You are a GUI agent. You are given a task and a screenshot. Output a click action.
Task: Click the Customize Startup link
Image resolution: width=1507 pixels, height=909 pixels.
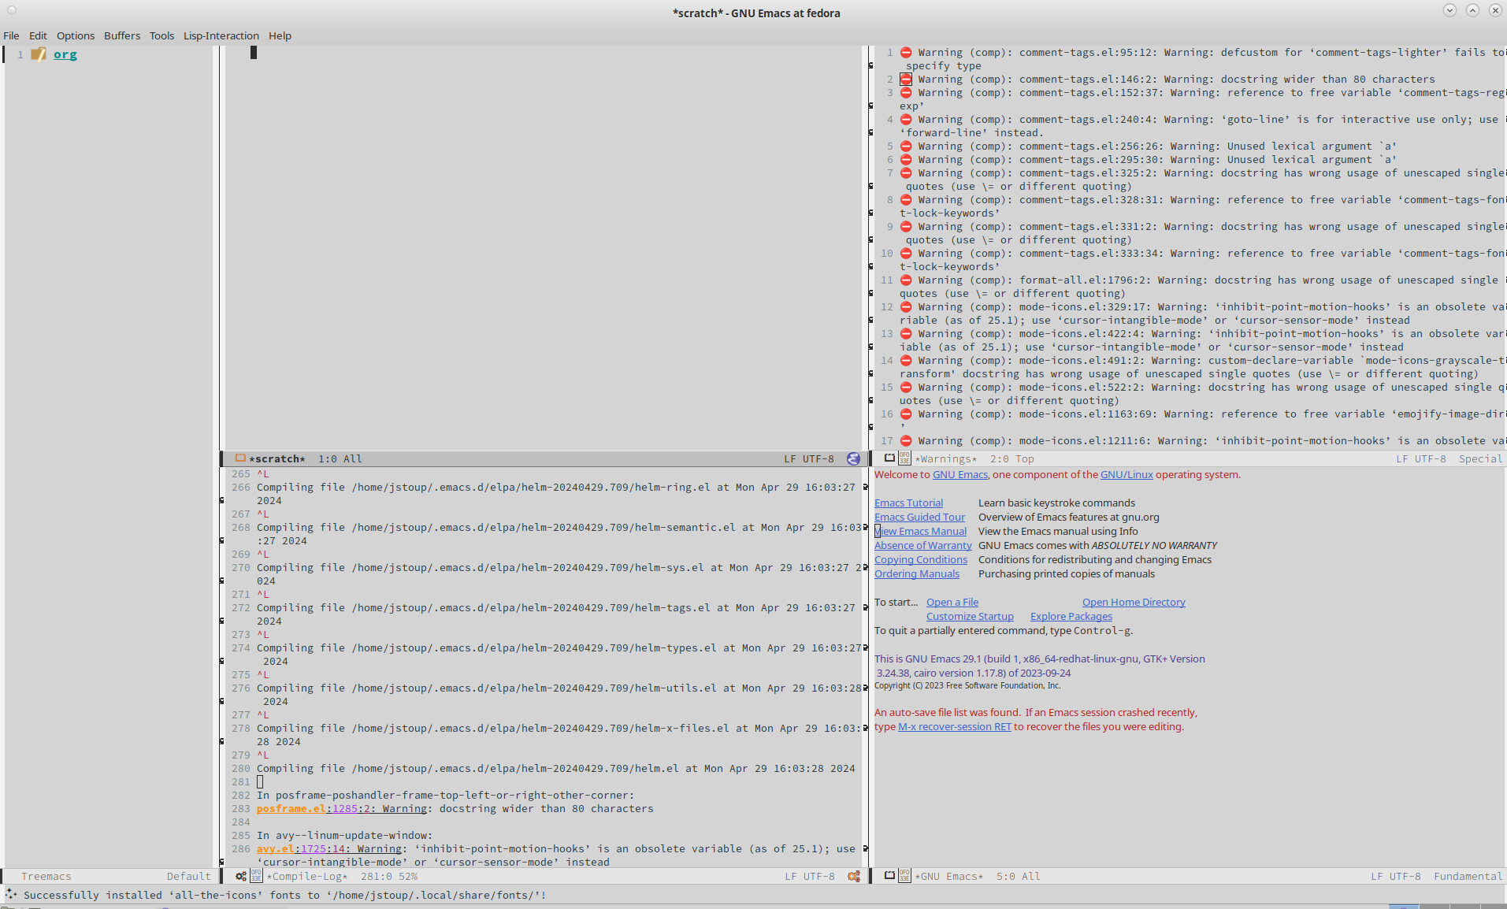[970, 616]
